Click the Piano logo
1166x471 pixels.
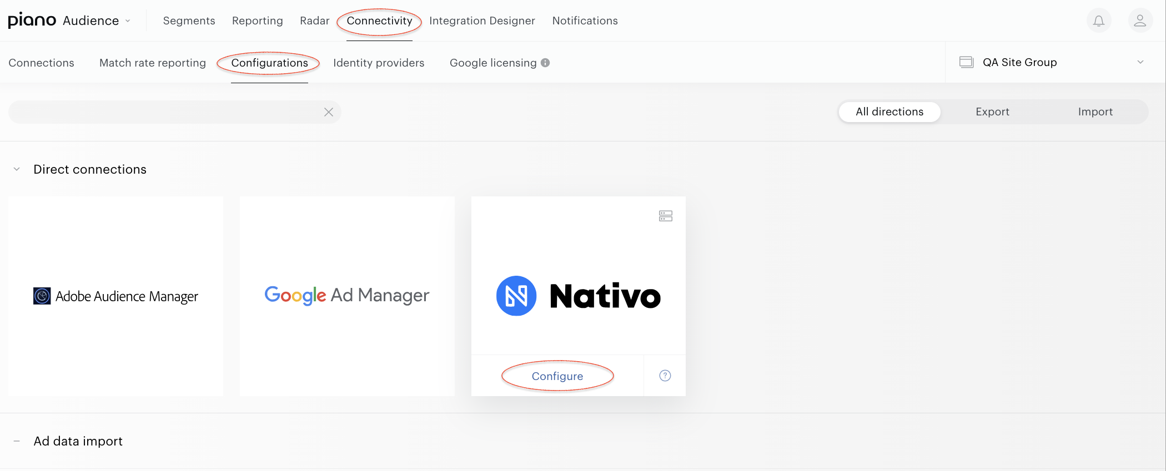[32, 21]
